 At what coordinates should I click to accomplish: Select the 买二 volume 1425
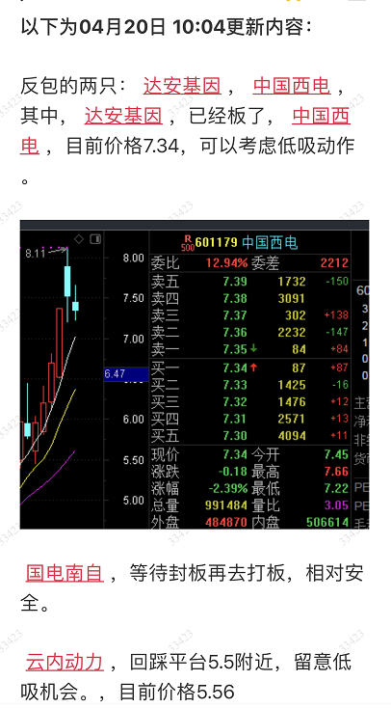292,385
